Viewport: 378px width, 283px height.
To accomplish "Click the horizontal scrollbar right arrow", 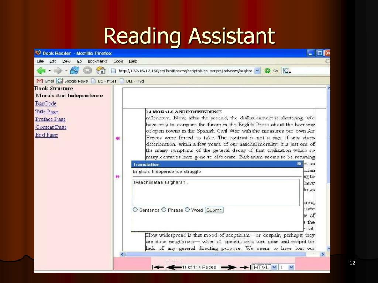I will (x=323, y=254).
